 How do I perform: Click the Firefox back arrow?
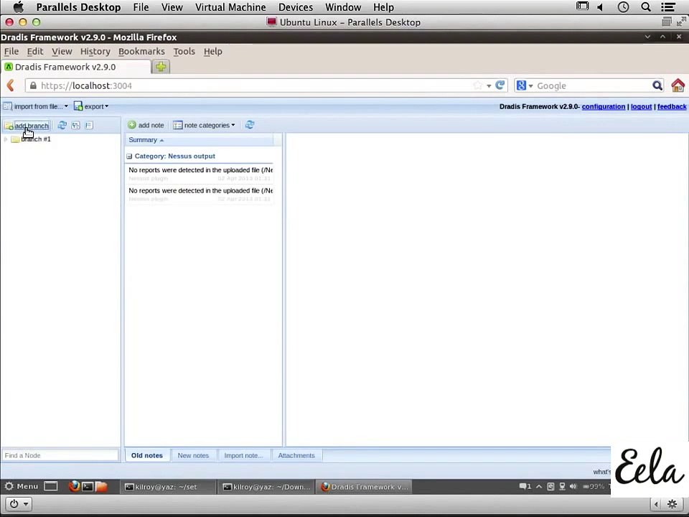[11, 85]
